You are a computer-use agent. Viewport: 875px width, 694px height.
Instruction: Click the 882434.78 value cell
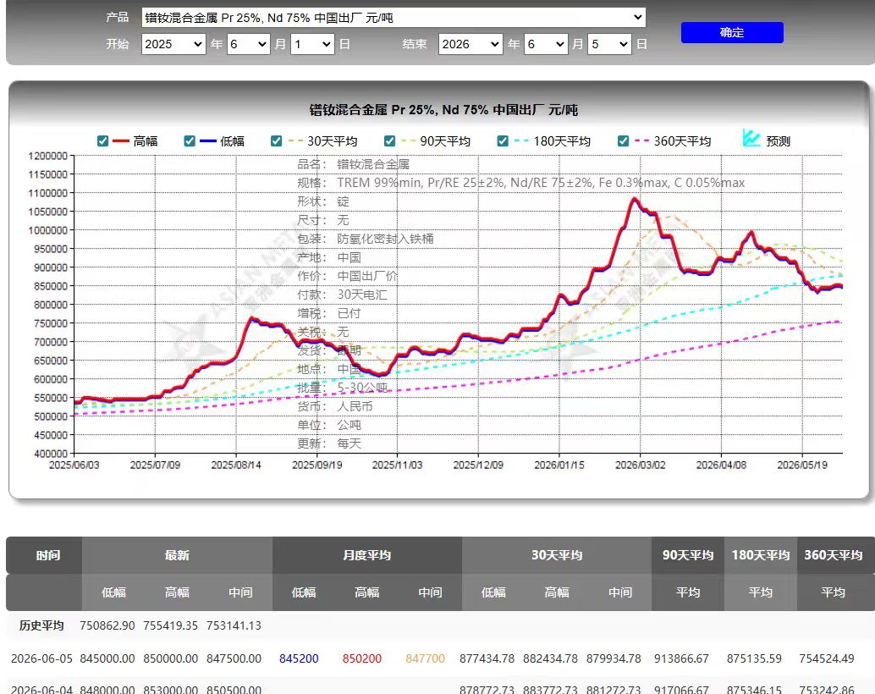tap(550, 658)
